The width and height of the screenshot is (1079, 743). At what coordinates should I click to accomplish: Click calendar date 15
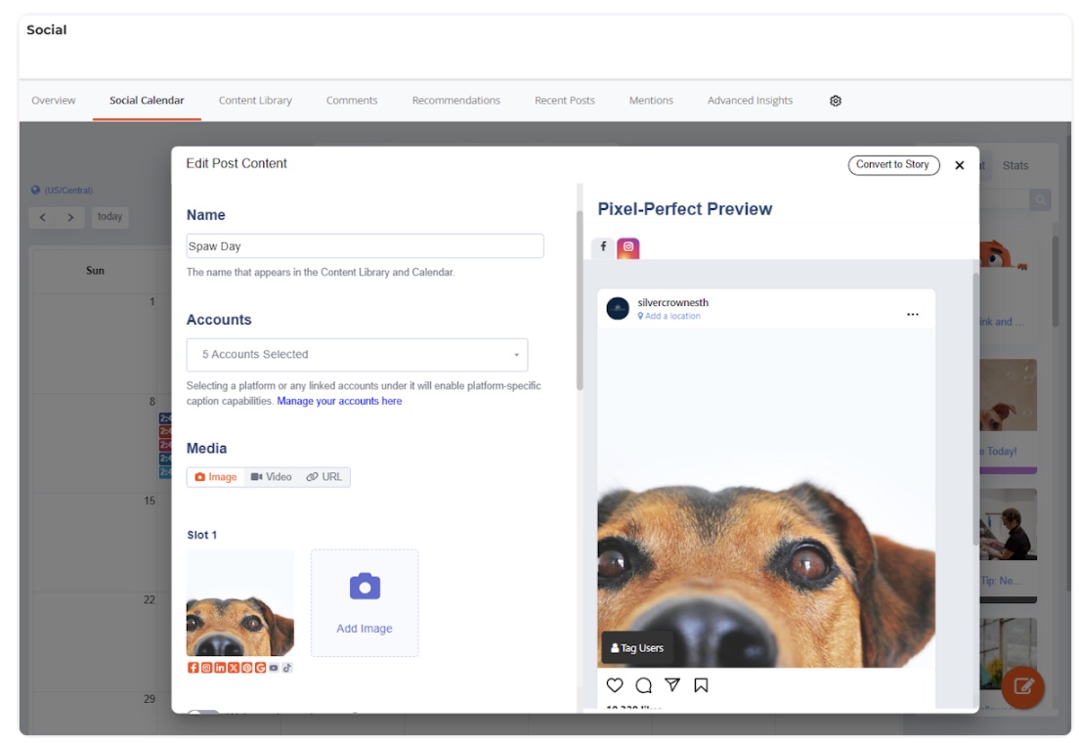pos(150,502)
